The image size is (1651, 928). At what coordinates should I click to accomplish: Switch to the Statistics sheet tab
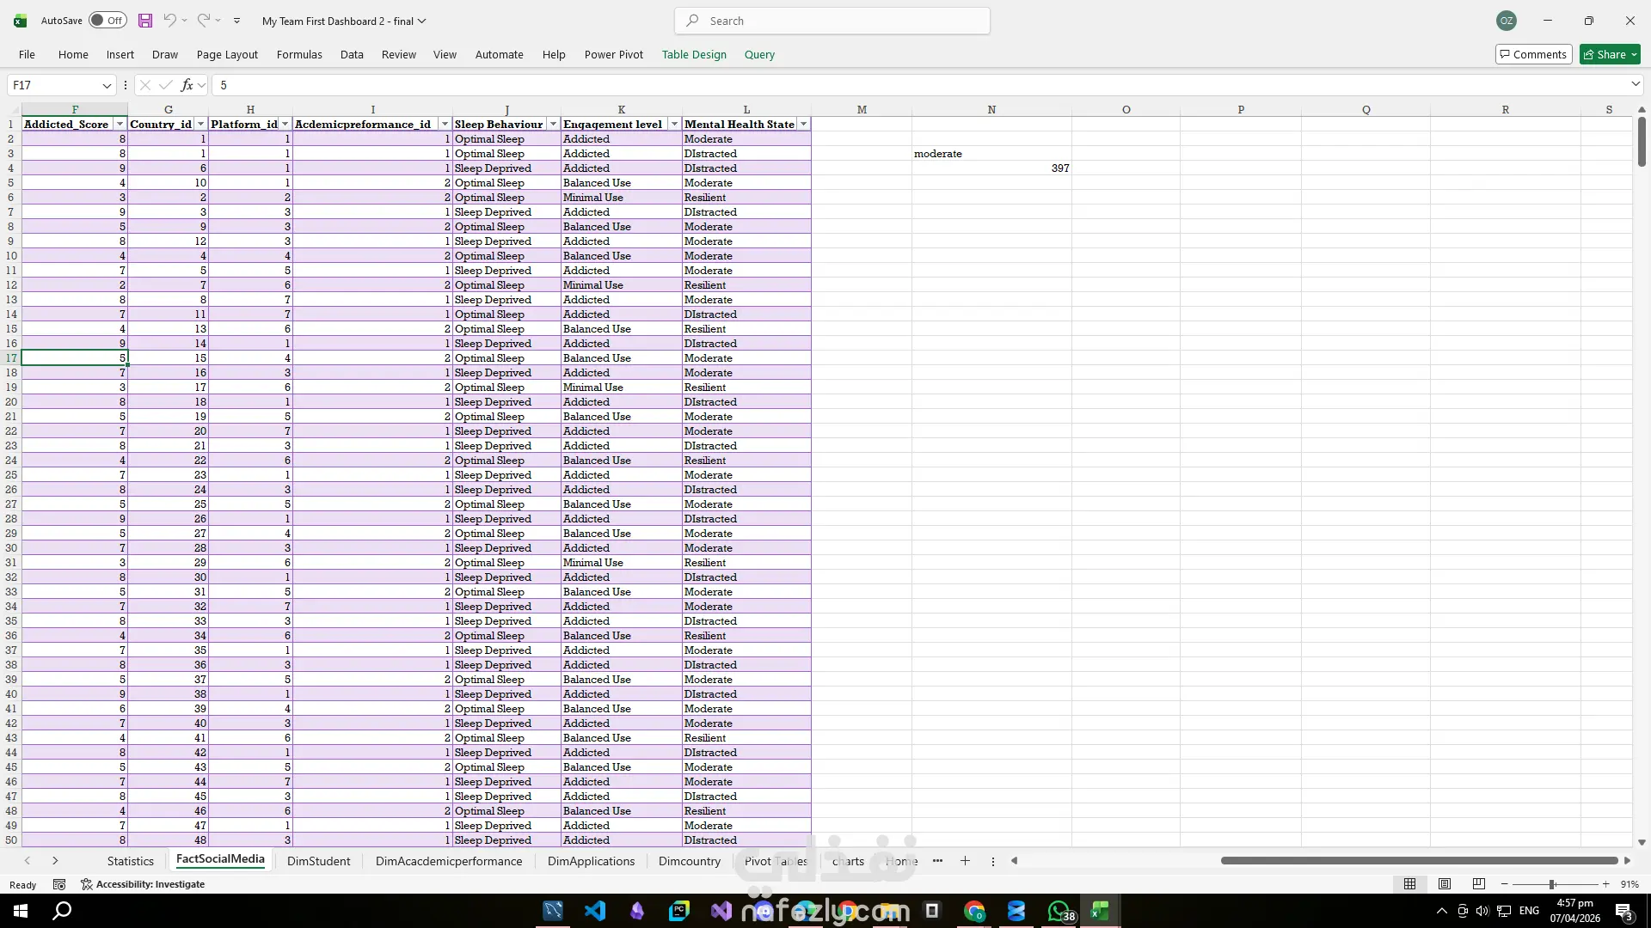click(x=131, y=861)
